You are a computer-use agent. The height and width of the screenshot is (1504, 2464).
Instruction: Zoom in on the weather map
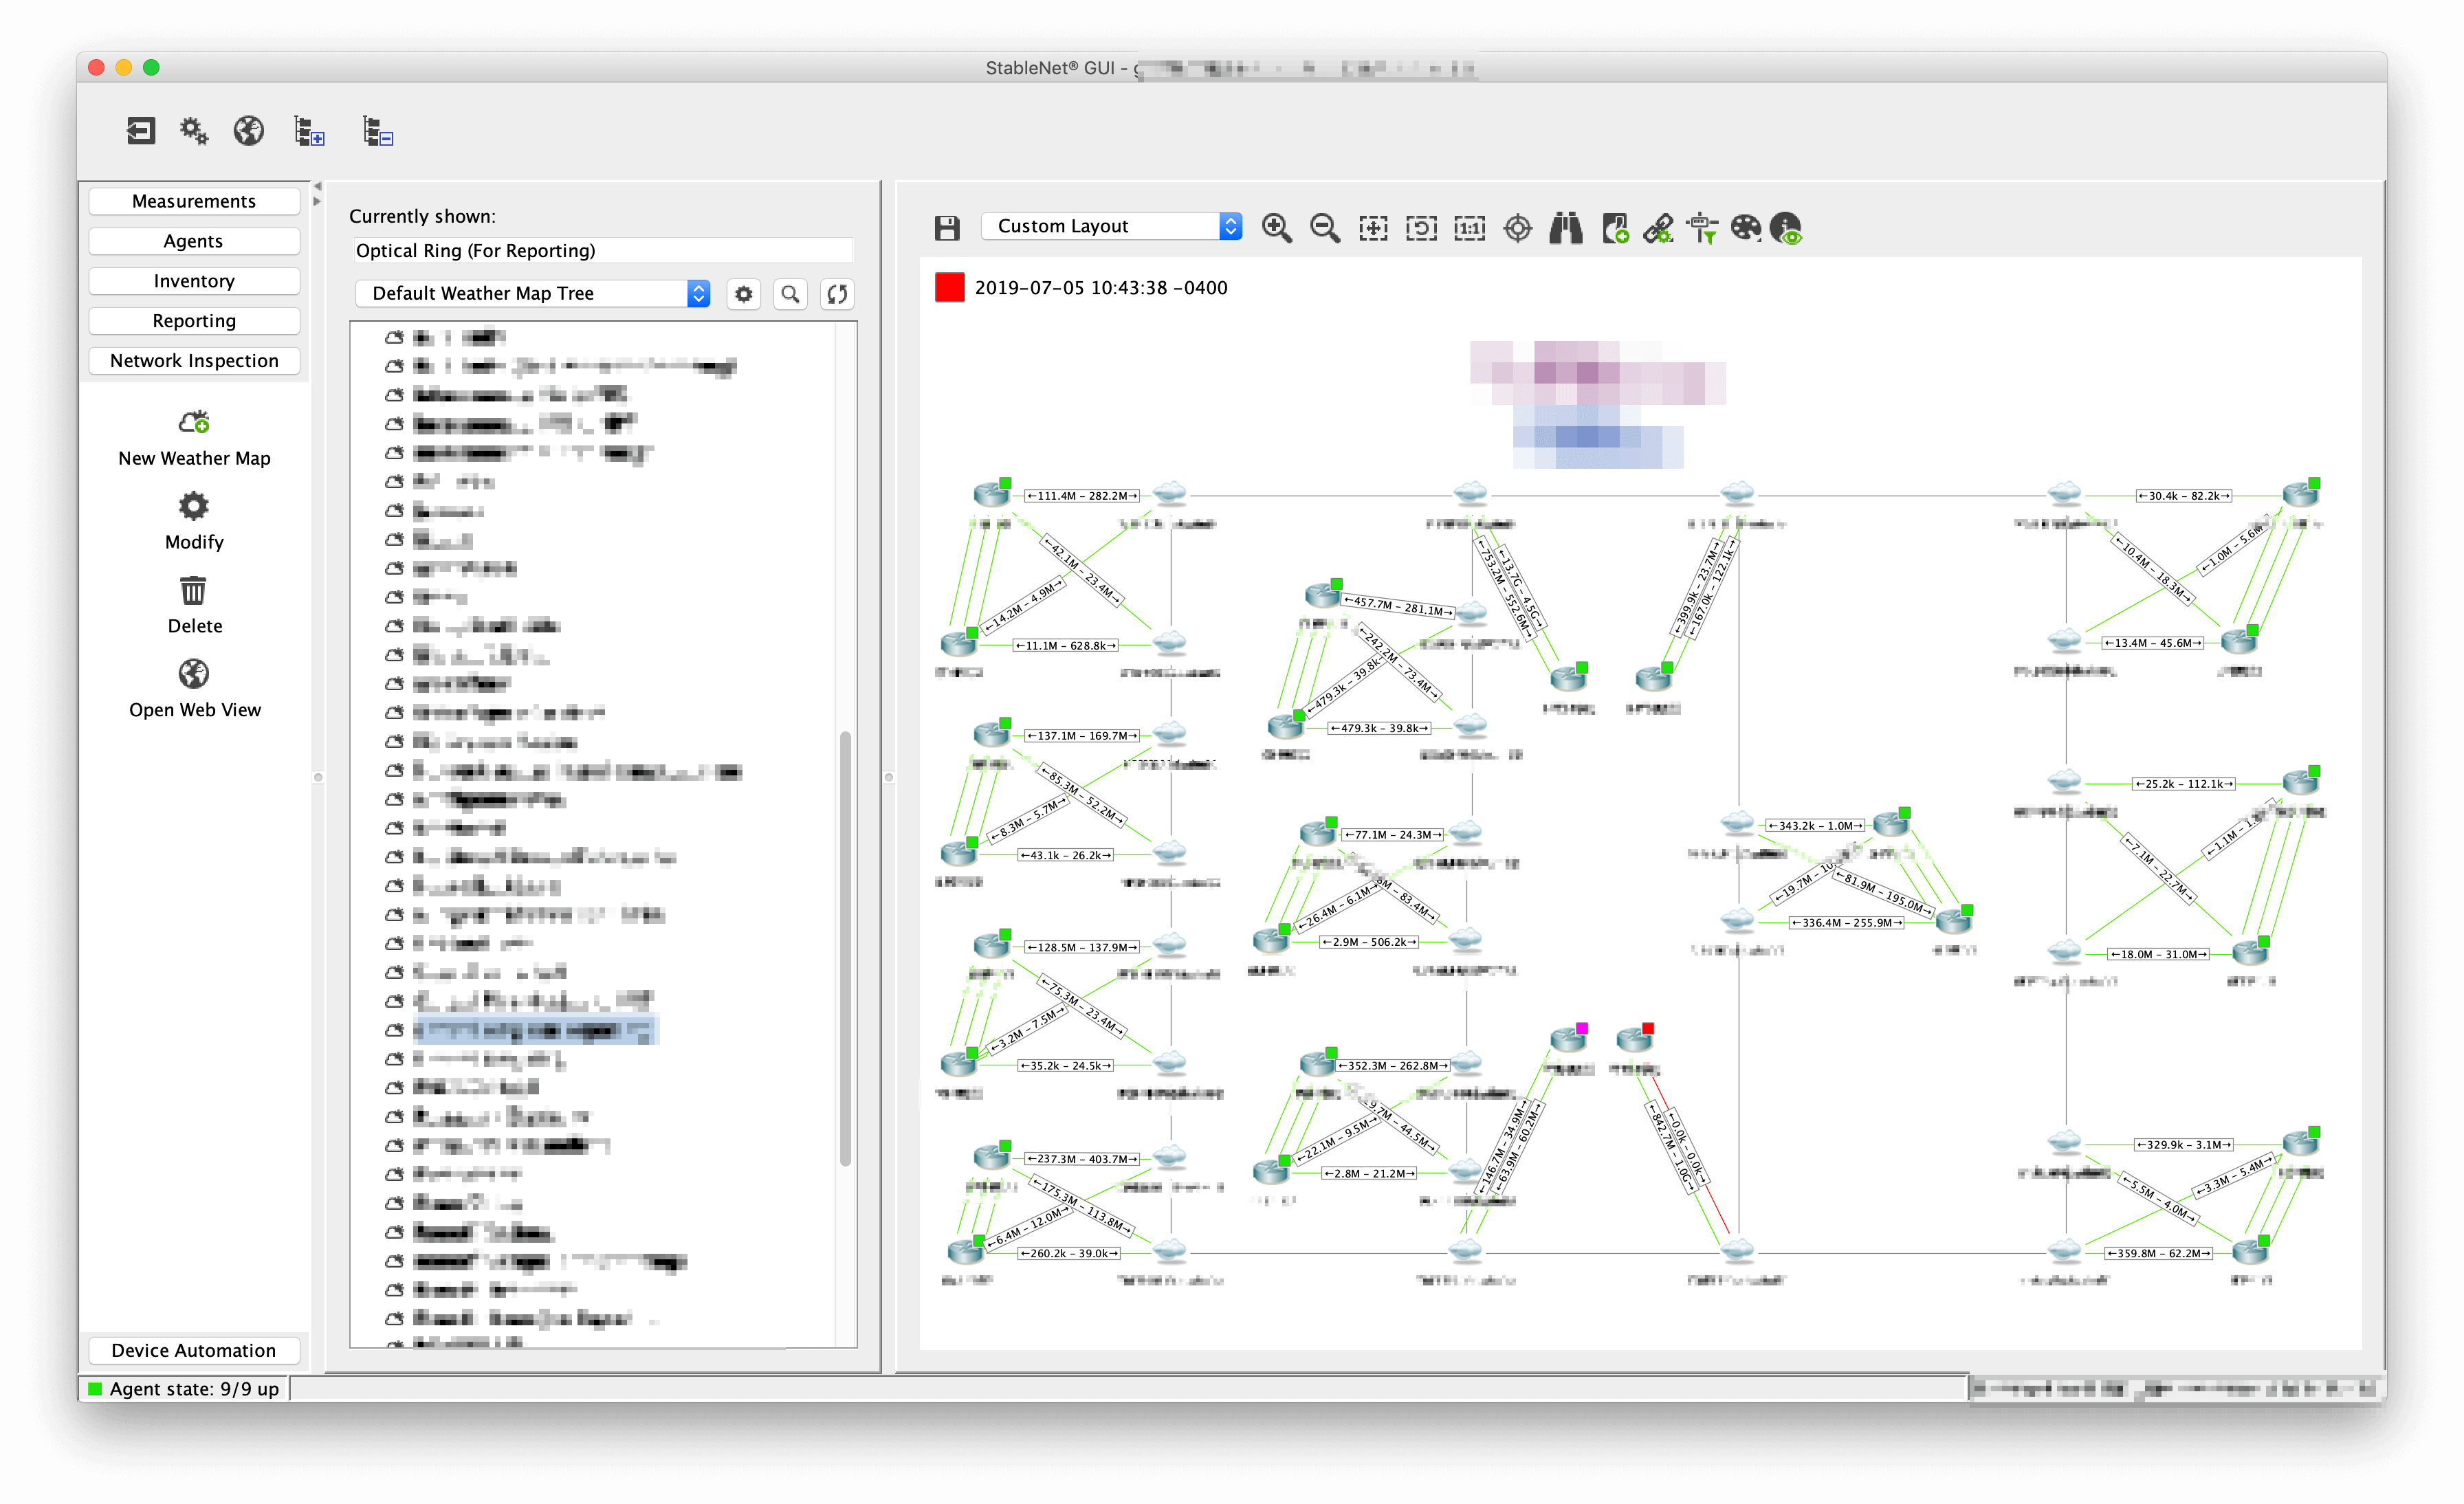[1276, 228]
